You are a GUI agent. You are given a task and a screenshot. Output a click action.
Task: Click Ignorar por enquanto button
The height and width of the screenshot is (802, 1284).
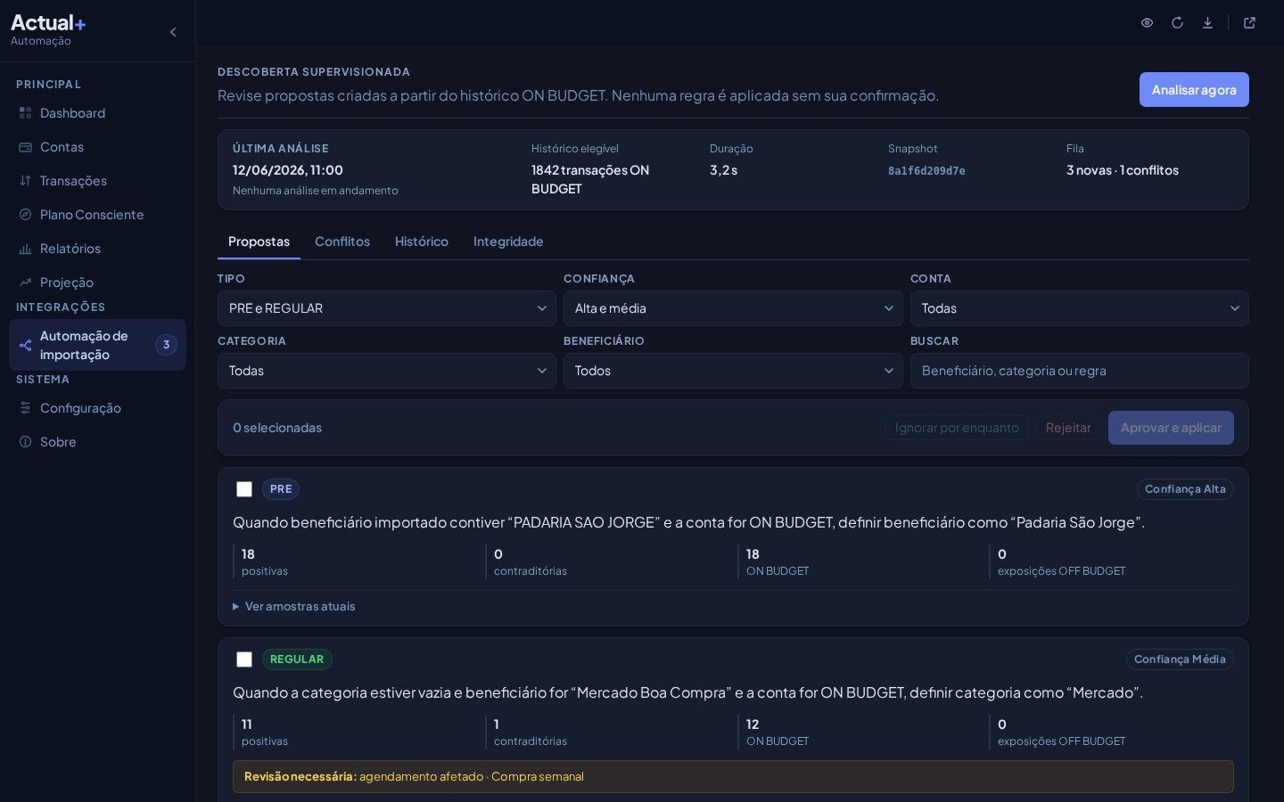(x=957, y=428)
